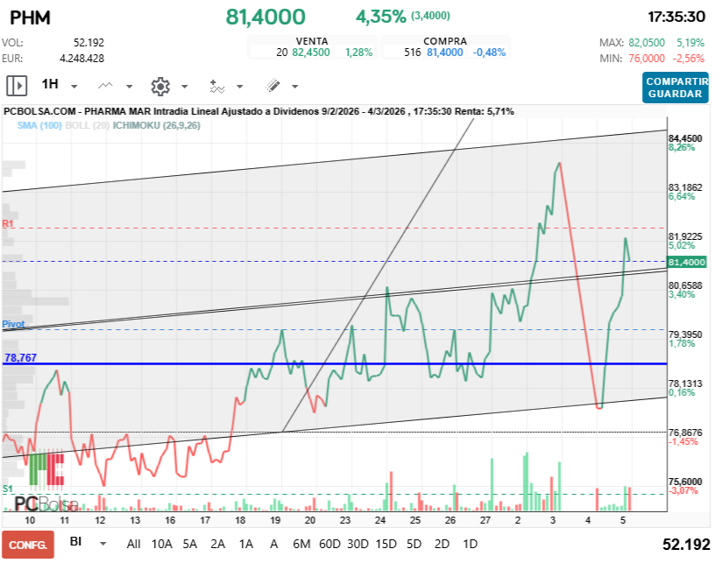Click the COMPRA price 81,4000

(x=445, y=53)
